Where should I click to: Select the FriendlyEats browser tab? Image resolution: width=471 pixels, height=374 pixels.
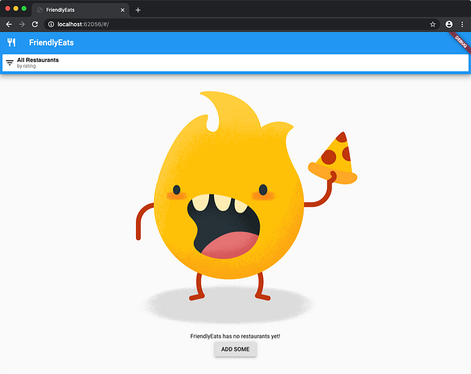(81, 10)
